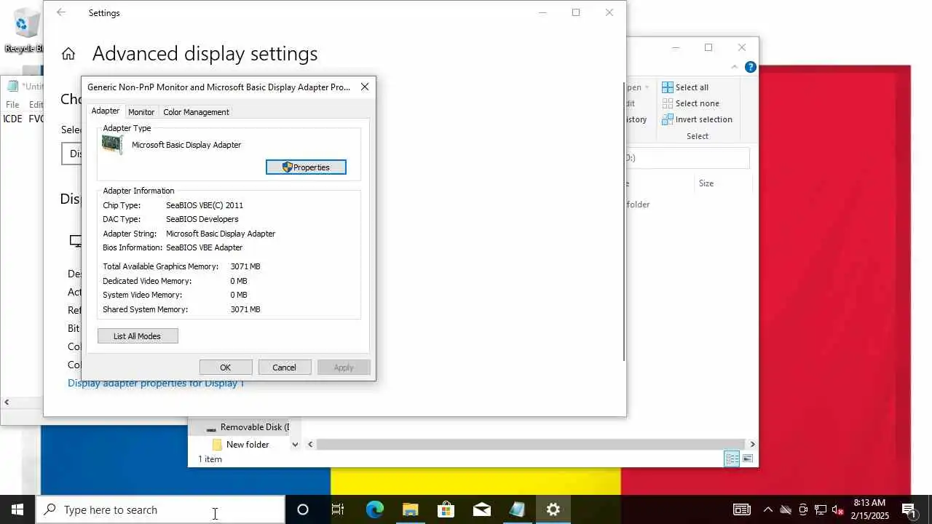Cancel the adapter properties dialog
This screenshot has width=932, height=524.
pyautogui.click(x=285, y=368)
